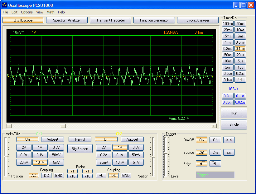This screenshot has width=256, height=194.
Task: Select Ch1 x1 probe setting
Action: click(x=72, y=171)
